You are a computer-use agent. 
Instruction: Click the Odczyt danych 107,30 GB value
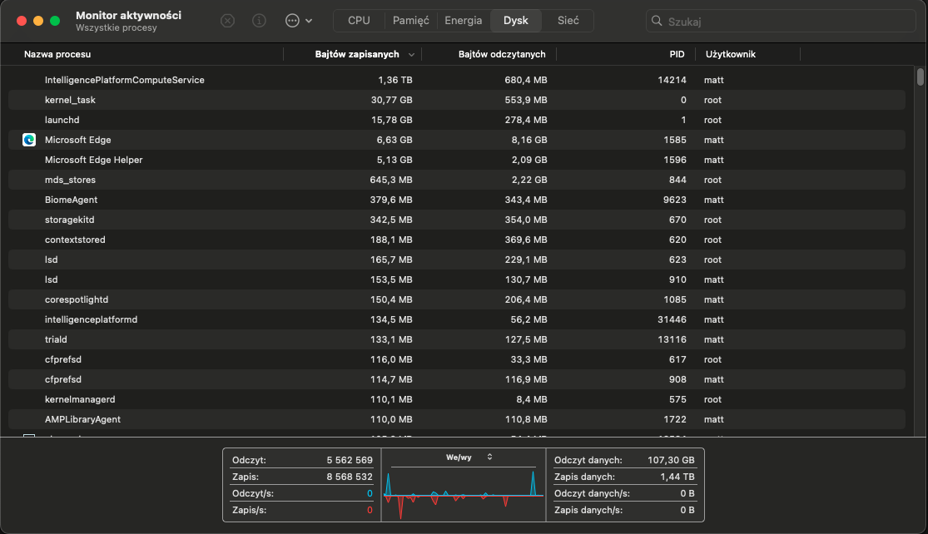click(671, 460)
